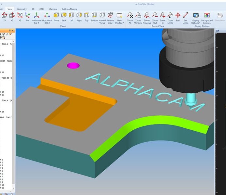Image resolution: width=226 pixels, height=195 pixels.
Task: Activate the Pan tool
Action: coord(178,17)
